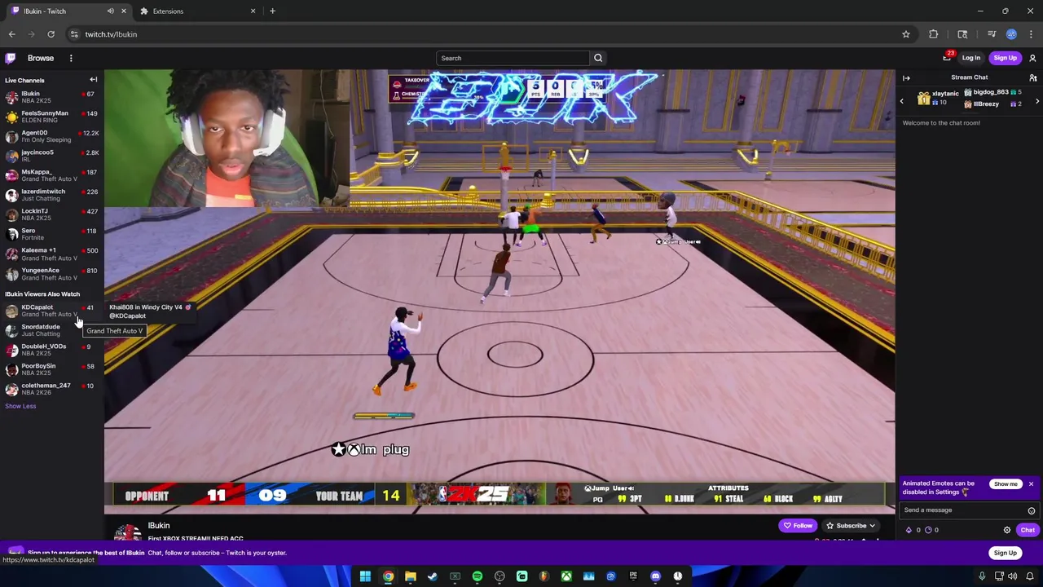Open MsKappa_ channel in sidebar

[x=51, y=175]
